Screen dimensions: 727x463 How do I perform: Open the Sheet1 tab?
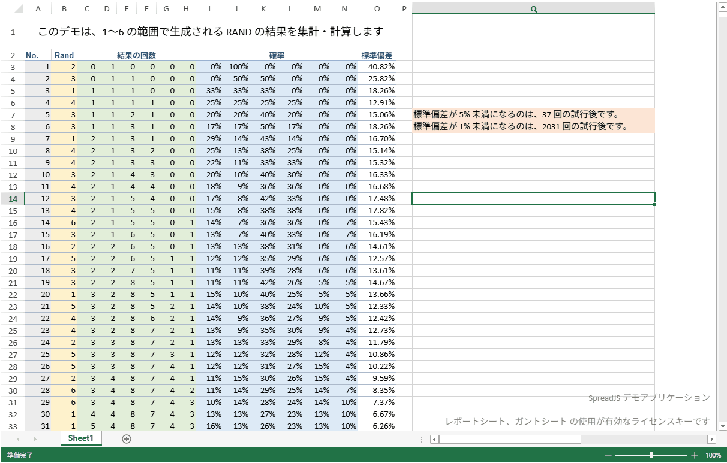(x=81, y=438)
